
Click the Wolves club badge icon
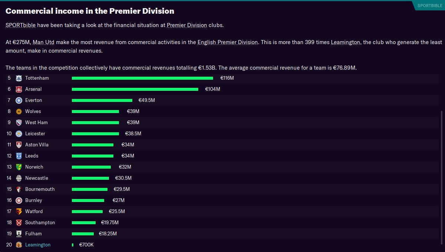pos(19,112)
